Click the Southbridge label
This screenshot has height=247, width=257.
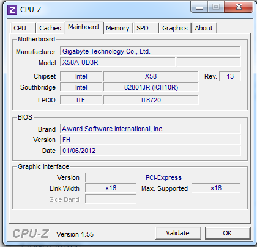[x=38, y=87]
